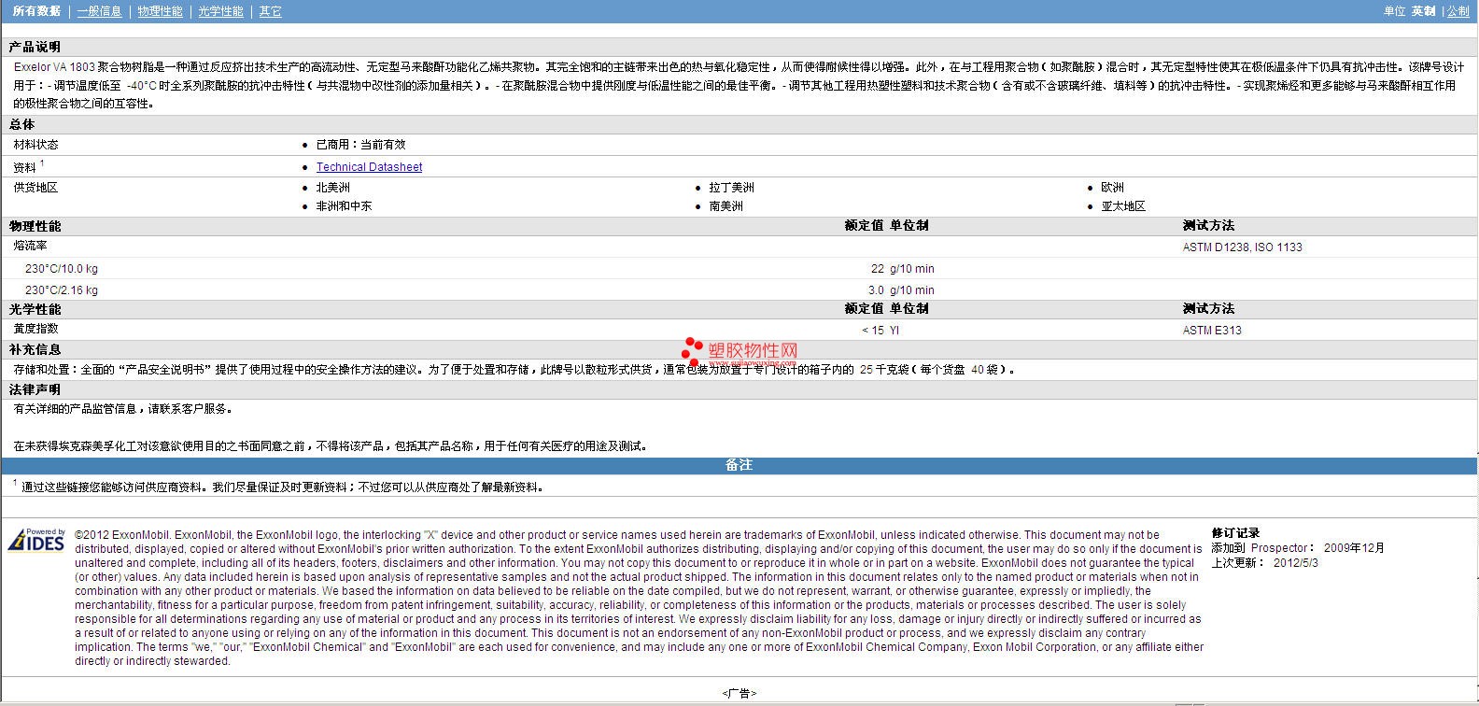Image resolution: width=1479 pixels, height=706 pixels.
Task: Open the 一般信息 tab
Action: [x=100, y=11]
